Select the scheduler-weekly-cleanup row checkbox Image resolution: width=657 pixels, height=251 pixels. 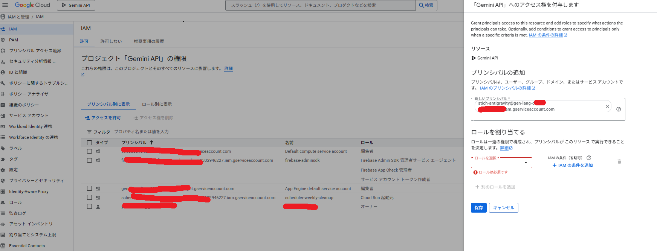coord(89,198)
